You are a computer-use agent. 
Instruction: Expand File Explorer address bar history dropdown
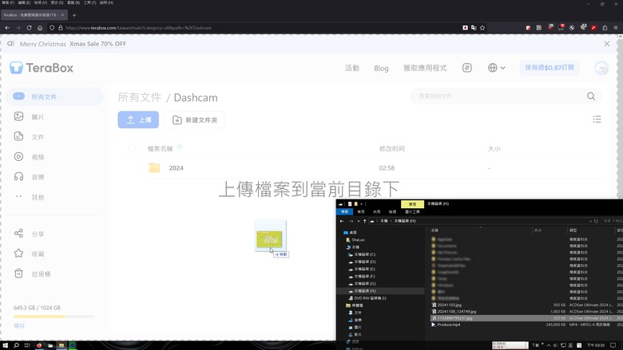590,221
